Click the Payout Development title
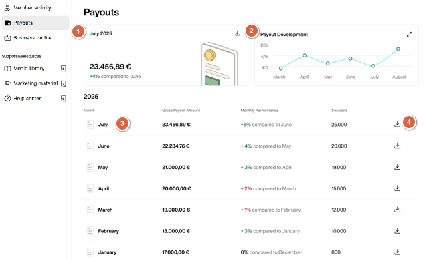429x259 pixels. [x=284, y=35]
